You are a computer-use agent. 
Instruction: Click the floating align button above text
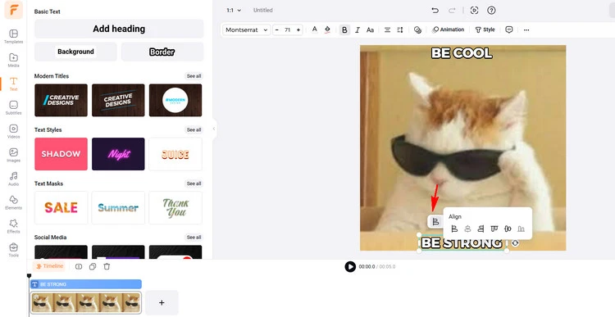435,222
